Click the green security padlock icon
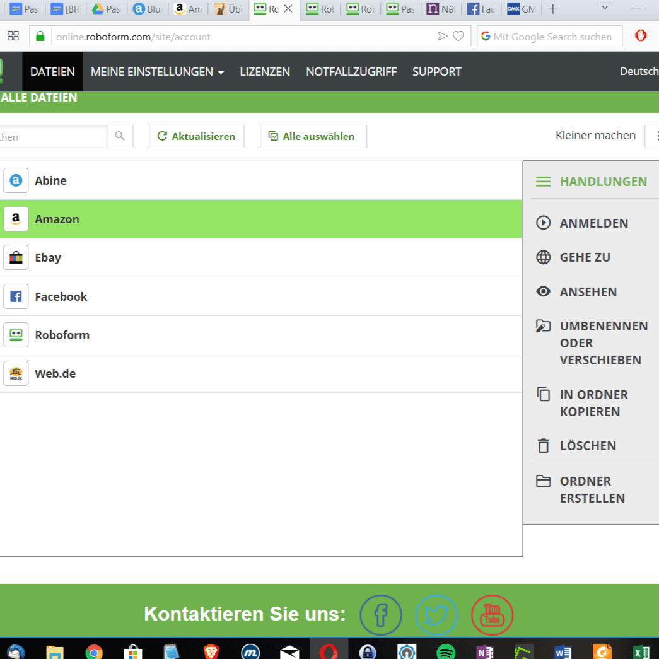 pyautogui.click(x=40, y=37)
